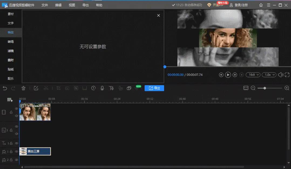This screenshot has height=169, width=291.
Task: Select the 黑白三屏 effect clip
Action: [35, 151]
